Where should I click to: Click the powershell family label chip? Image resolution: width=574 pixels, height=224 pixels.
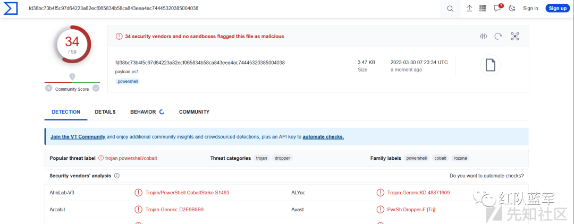coord(417,158)
